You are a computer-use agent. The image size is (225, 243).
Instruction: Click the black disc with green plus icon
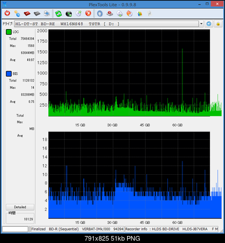tap(69, 13)
